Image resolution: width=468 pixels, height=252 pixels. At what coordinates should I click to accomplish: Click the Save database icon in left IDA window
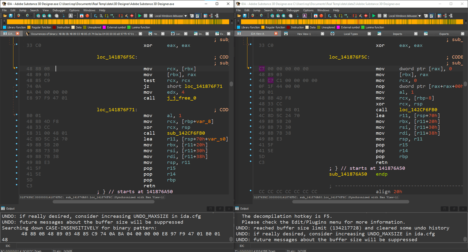[11, 16]
